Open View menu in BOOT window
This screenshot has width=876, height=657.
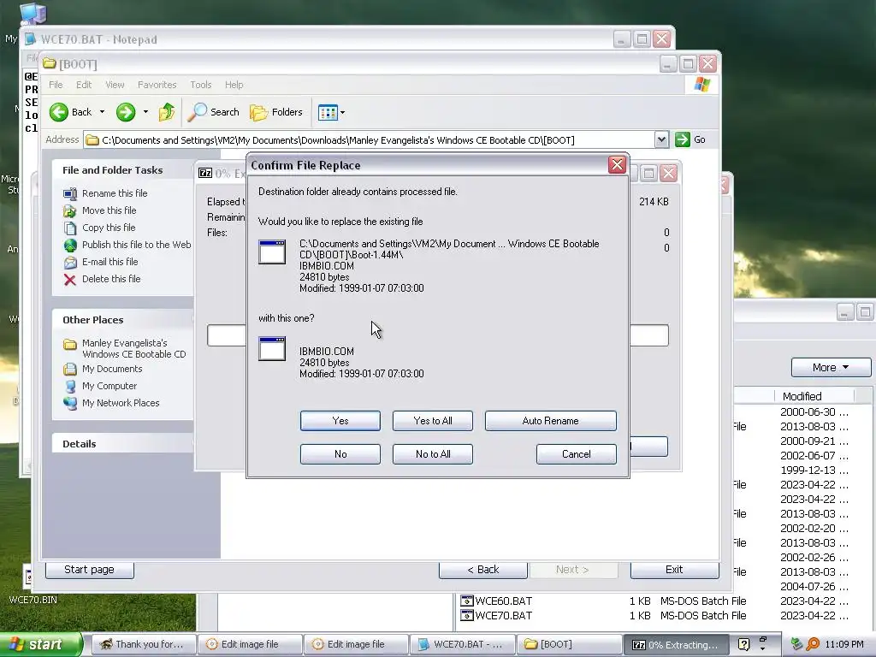115,85
